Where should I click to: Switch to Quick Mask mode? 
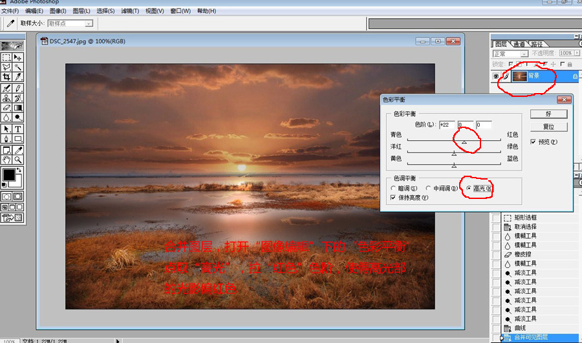[18, 196]
